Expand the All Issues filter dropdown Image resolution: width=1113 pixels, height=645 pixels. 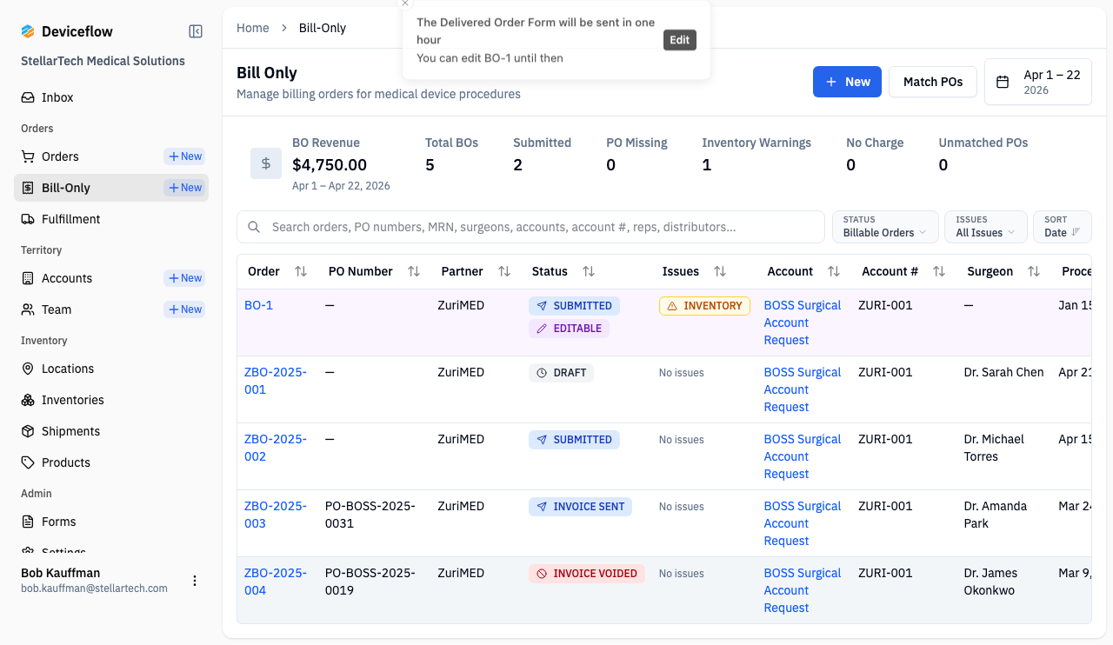(986, 227)
